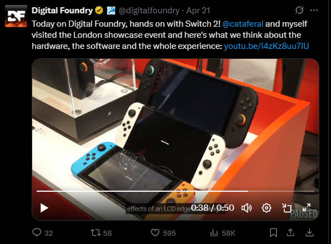The image size is (331, 244).
Task: Click the Apr 21 tweet timestamp
Action: (x=198, y=11)
